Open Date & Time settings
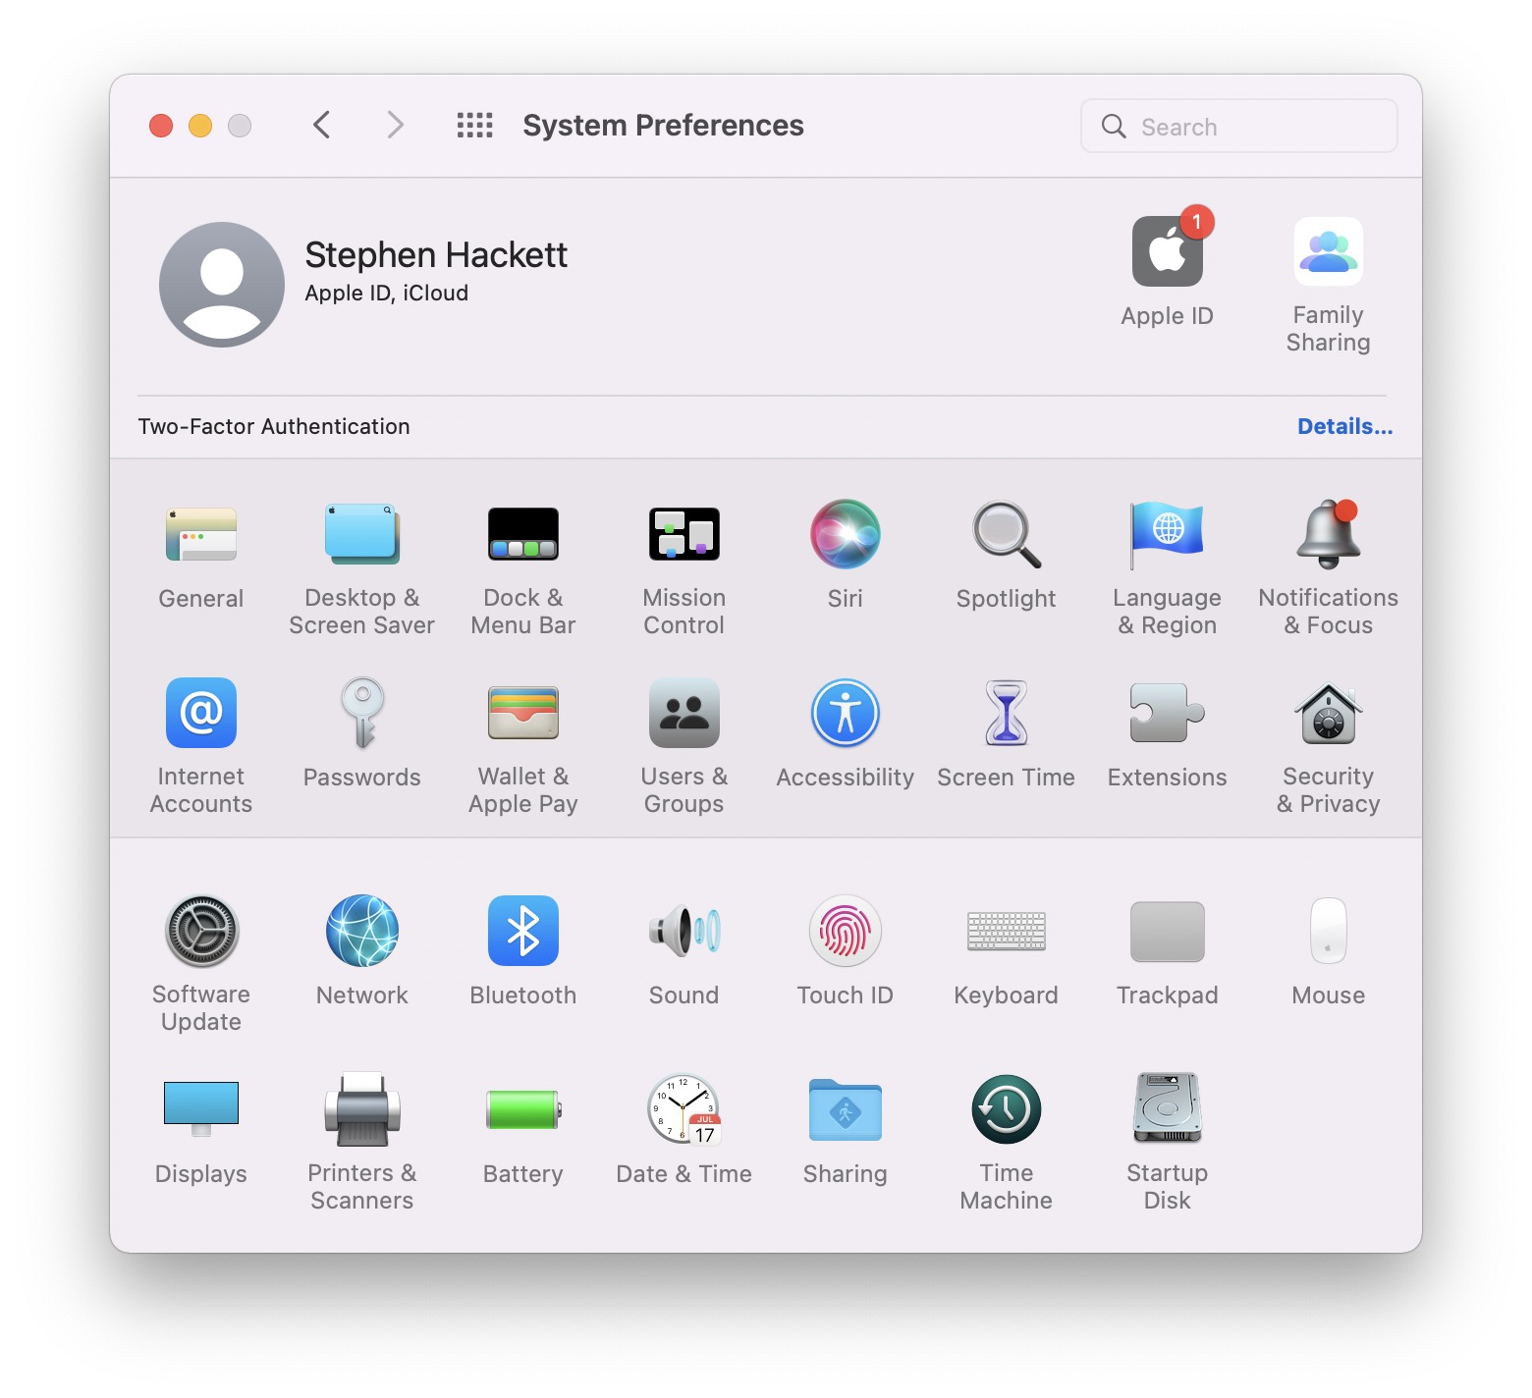Viewport: 1532px width, 1398px height. coord(684,1109)
